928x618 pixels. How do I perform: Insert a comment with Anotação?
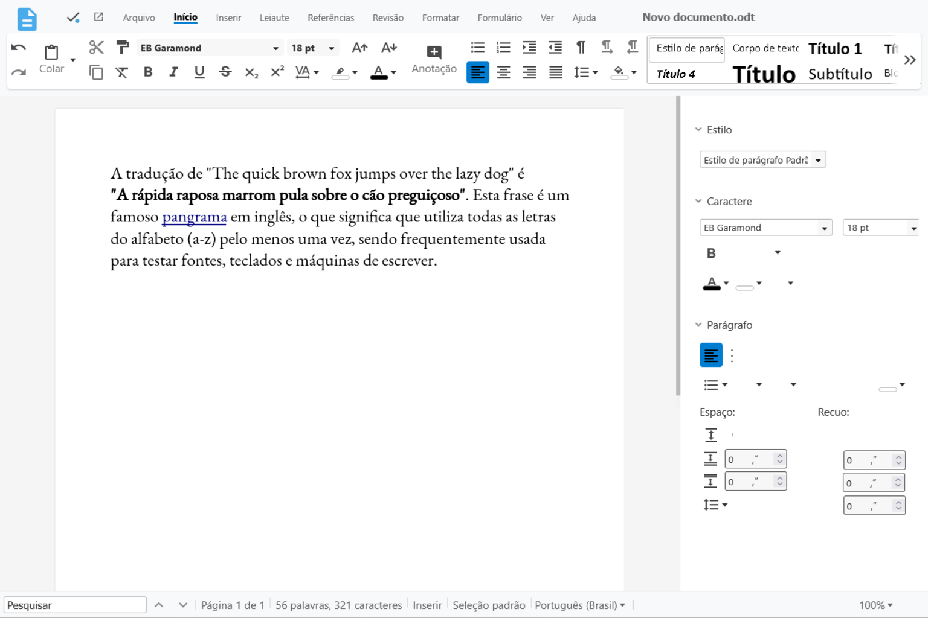[434, 59]
